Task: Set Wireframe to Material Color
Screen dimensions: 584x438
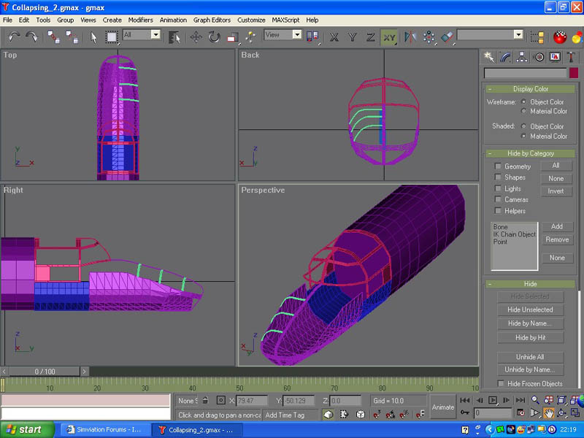Action: tap(523, 111)
